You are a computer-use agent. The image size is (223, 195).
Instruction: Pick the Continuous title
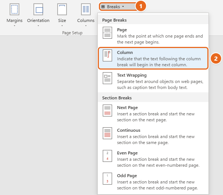click(129, 130)
